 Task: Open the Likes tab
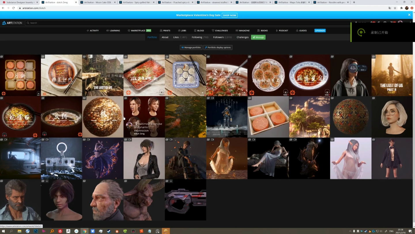[x=180, y=37]
